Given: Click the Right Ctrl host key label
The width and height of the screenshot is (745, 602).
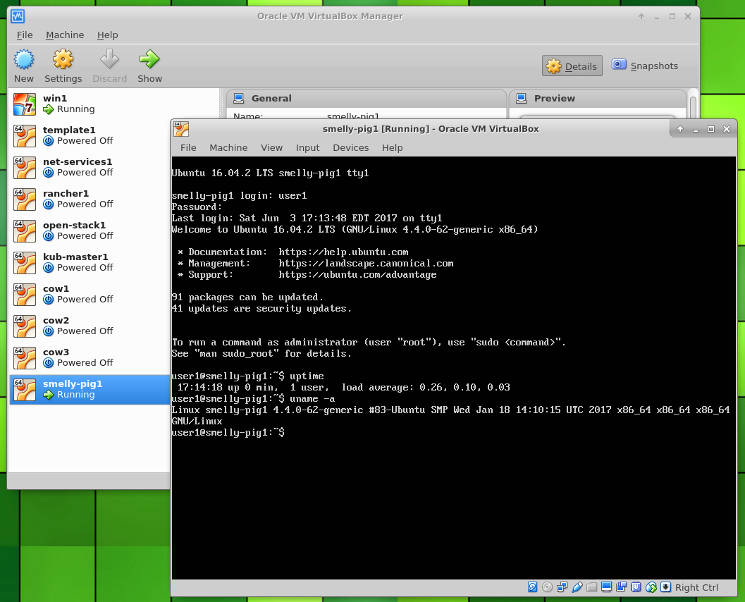Looking at the screenshot, I should pyautogui.click(x=696, y=588).
